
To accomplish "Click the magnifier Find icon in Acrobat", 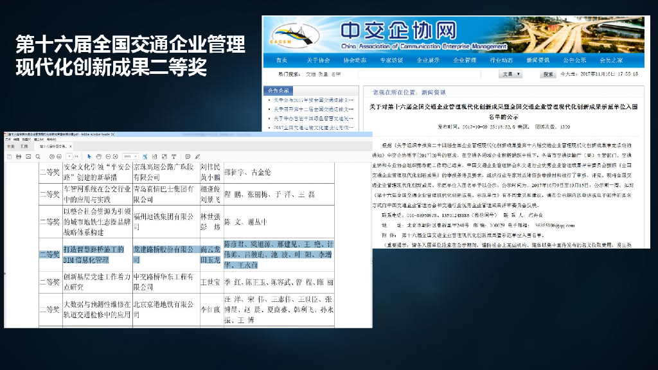I will pos(38,157).
